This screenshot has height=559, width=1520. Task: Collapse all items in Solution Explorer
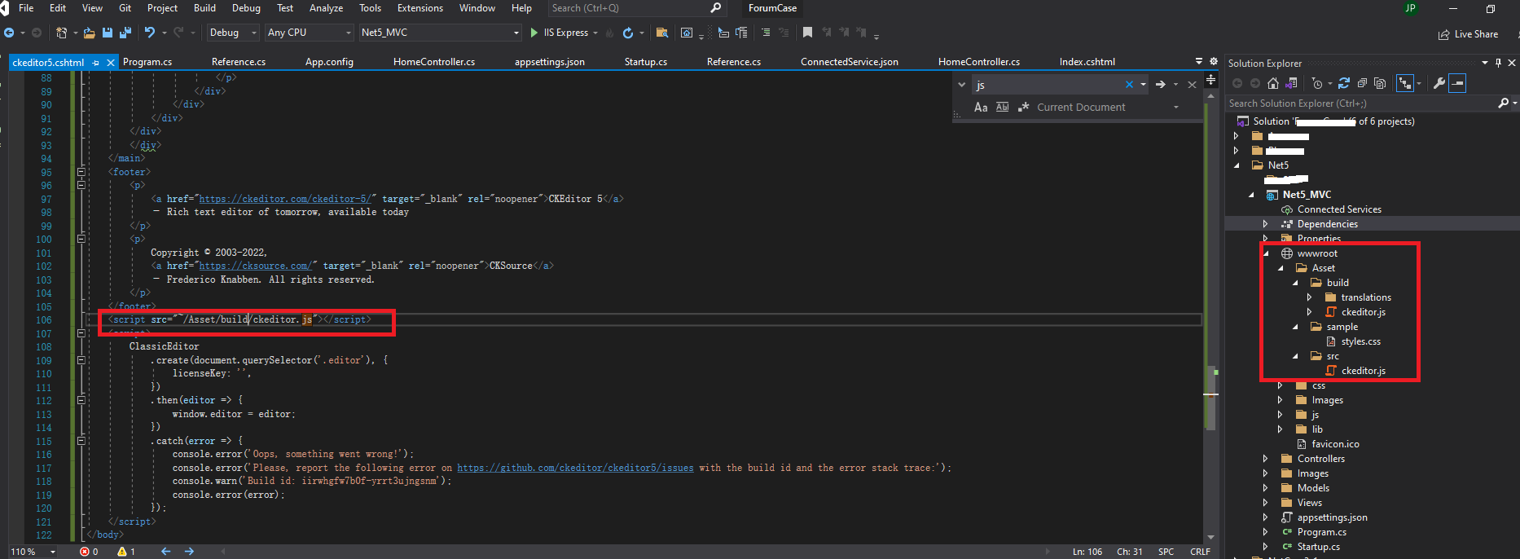click(x=1362, y=83)
